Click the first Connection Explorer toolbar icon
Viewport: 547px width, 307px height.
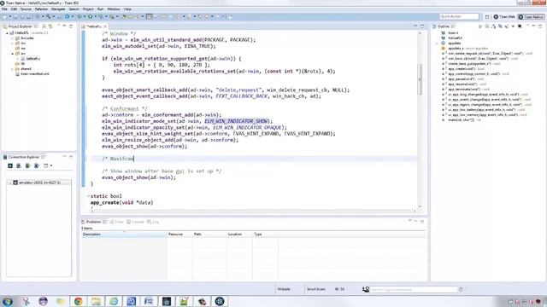pyautogui.click(x=10, y=165)
